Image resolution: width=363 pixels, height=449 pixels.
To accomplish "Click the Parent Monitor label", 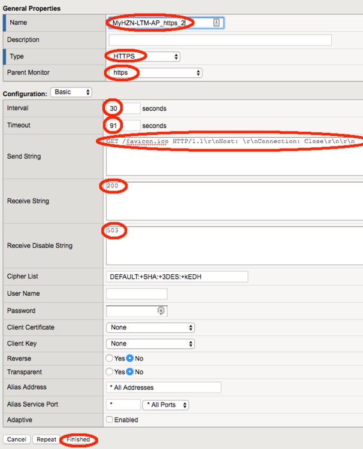I will [28, 72].
